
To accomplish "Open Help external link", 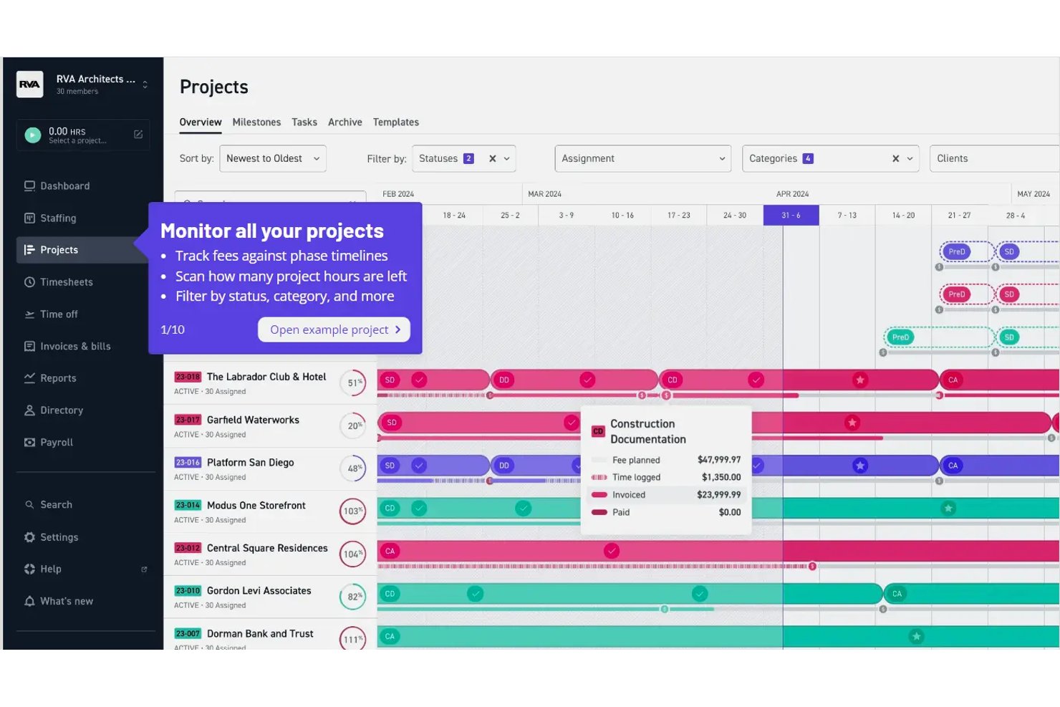I will click(144, 569).
